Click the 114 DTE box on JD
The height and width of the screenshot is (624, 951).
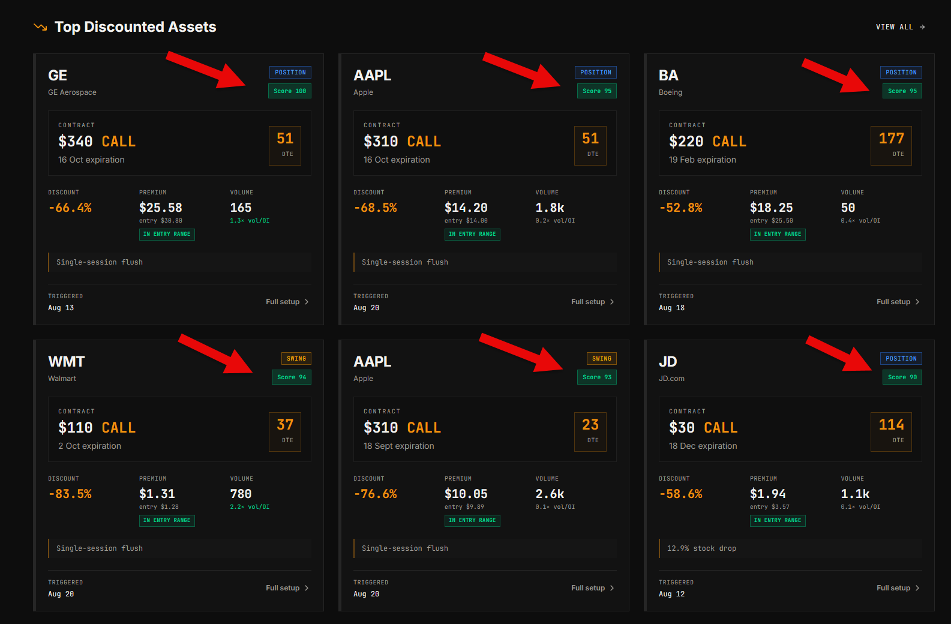(x=891, y=431)
